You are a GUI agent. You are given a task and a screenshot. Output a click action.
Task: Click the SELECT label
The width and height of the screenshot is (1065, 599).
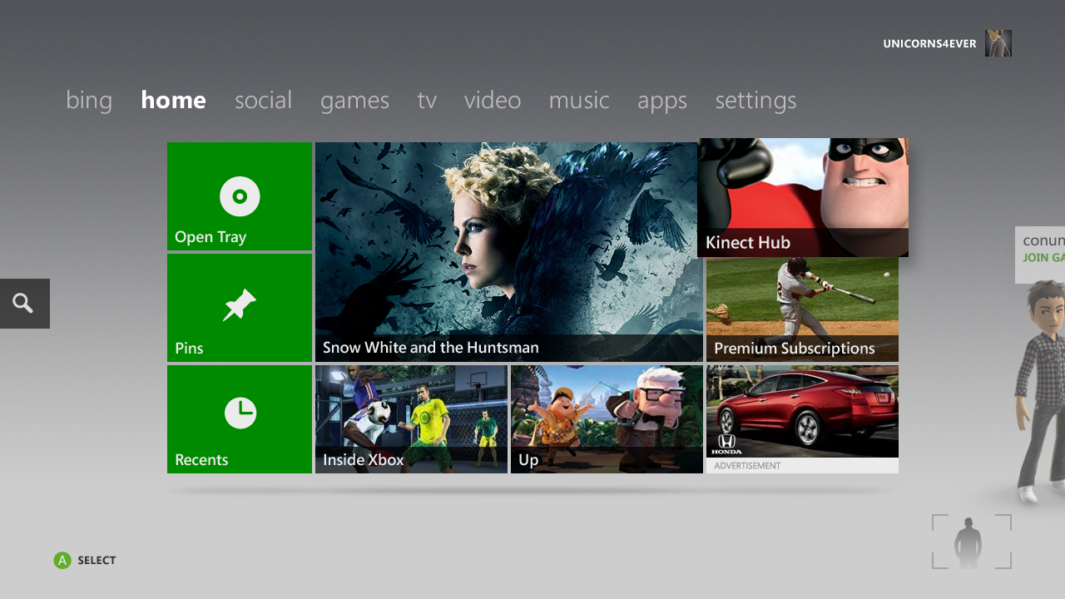pos(97,561)
